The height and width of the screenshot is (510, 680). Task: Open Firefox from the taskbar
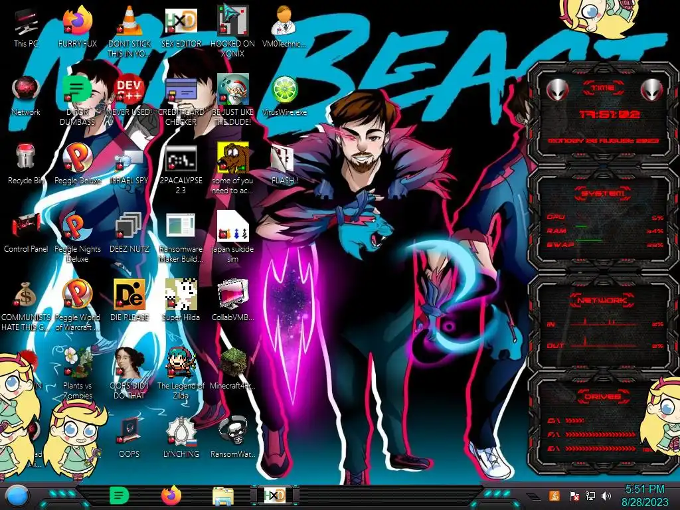[171, 495]
